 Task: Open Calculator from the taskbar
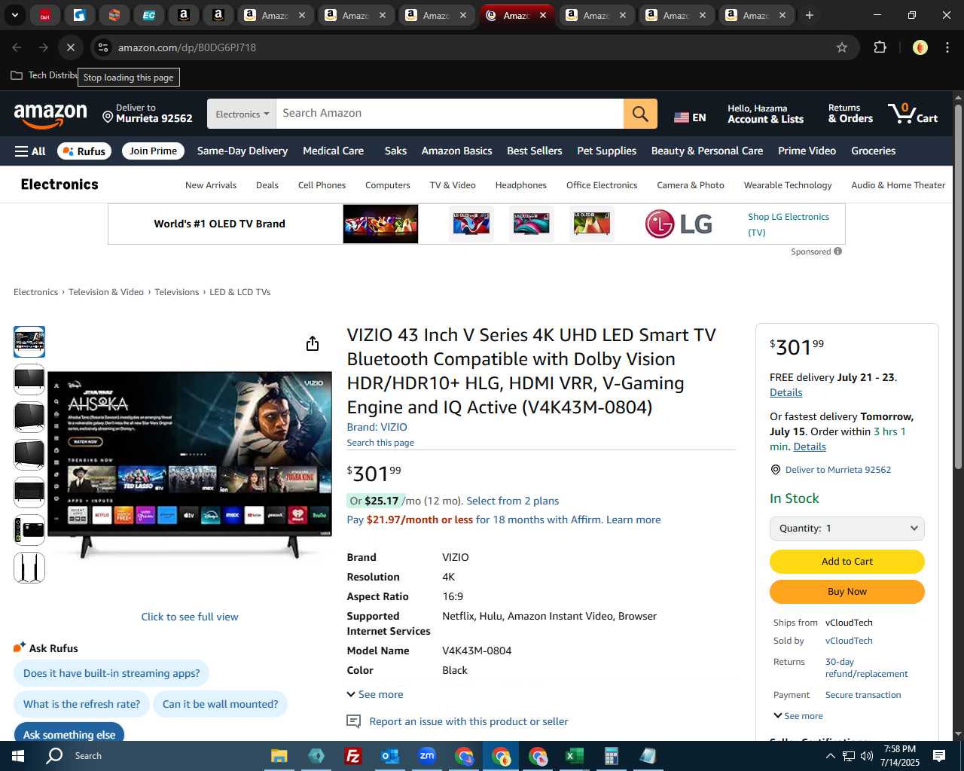point(612,756)
